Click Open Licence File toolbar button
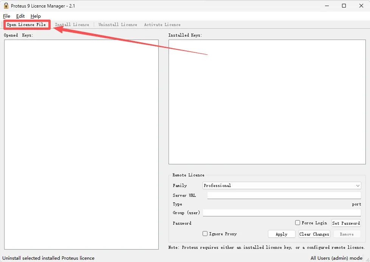 (x=26, y=25)
